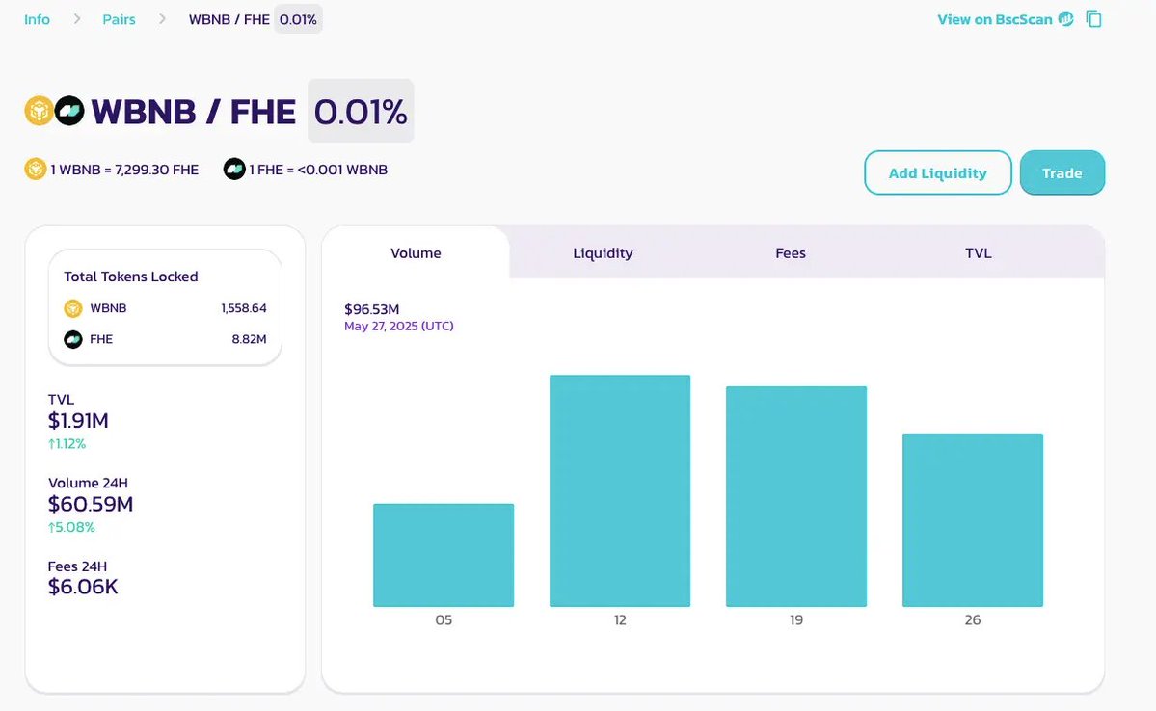Click the FHE token icon in the pair title
The image size is (1156, 711).
coord(69,111)
